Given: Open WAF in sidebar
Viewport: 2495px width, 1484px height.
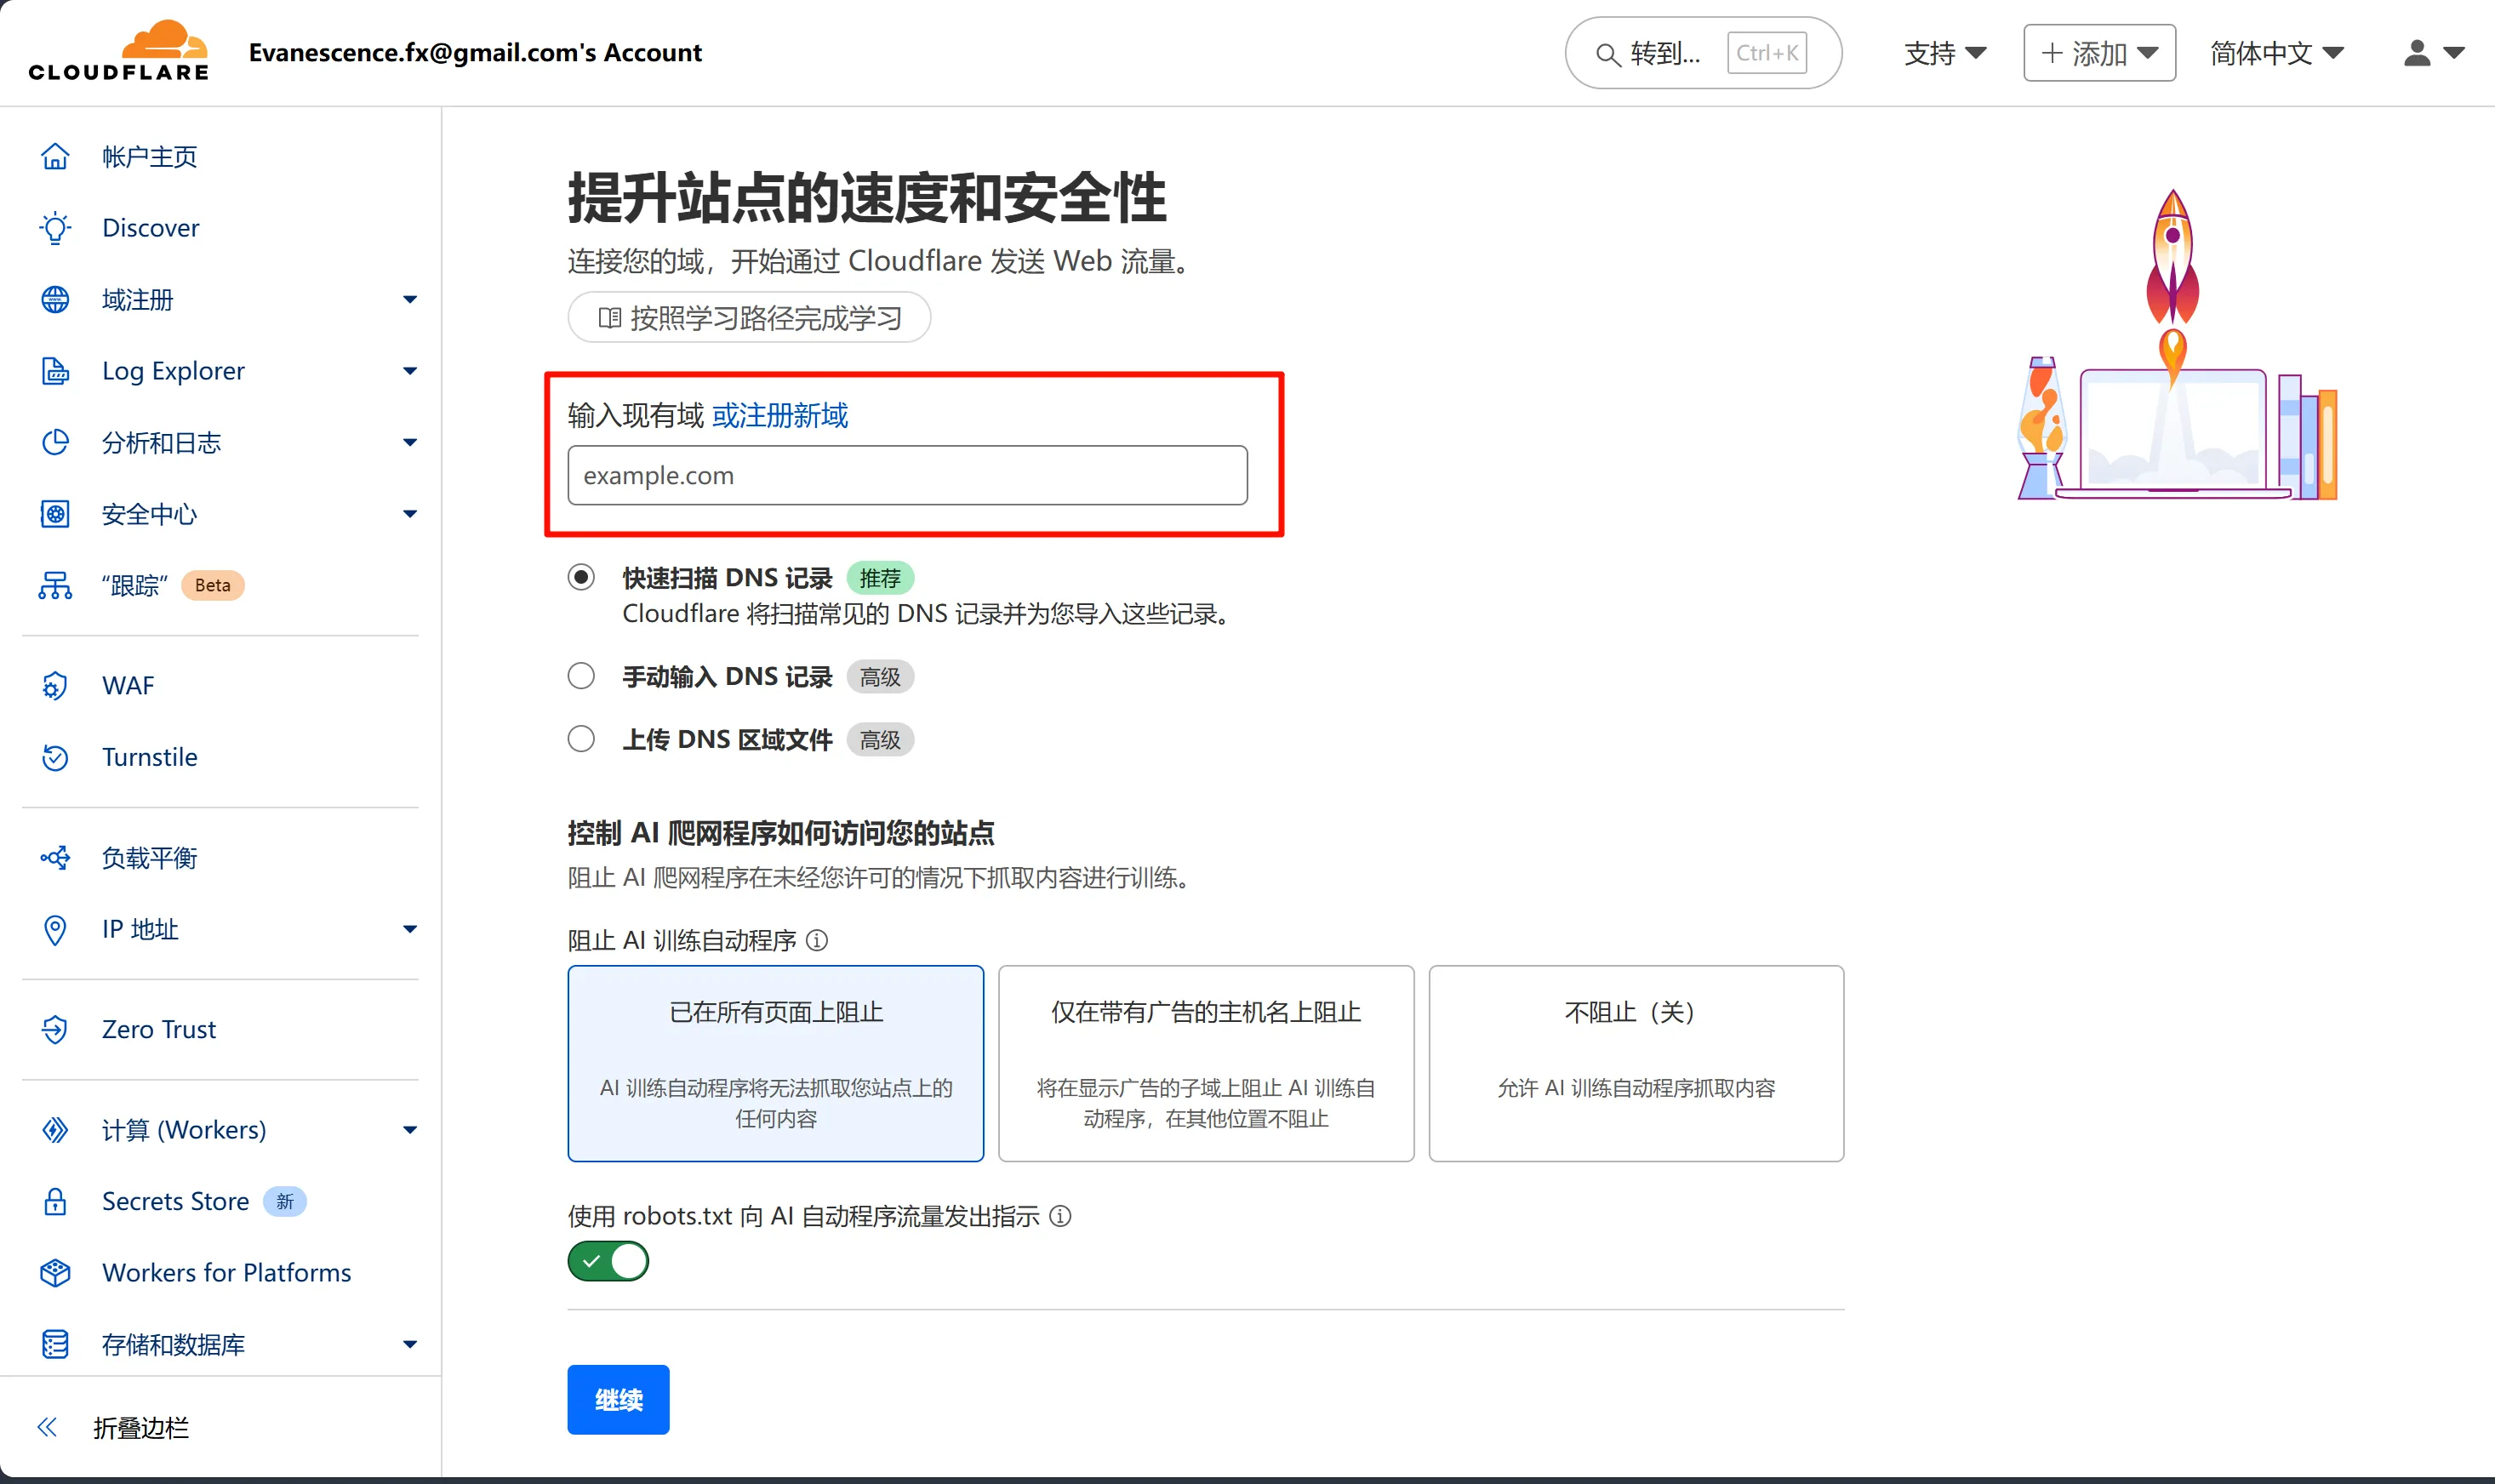Looking at the screenshot, I should pos(128,686).
